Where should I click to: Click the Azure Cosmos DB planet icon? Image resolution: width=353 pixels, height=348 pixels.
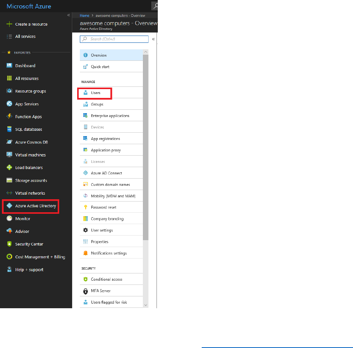(x=9, y=142)
